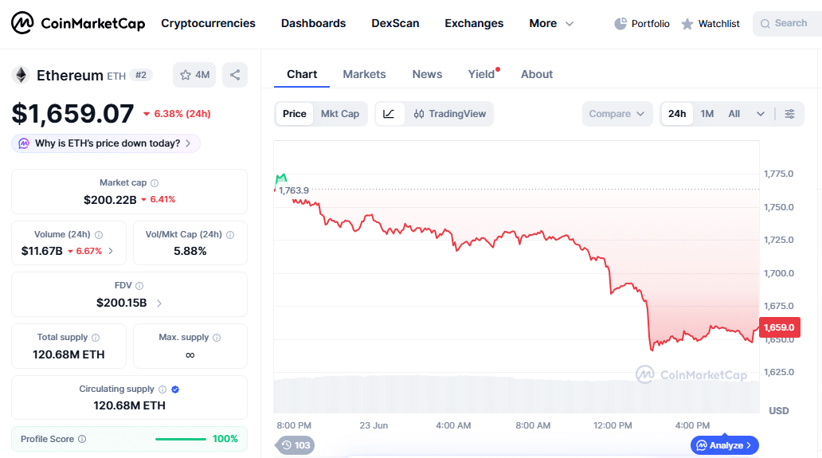The width and height of the screenshot is (822, 458).
Task: Open the DexScan menu
Action: (395, 24)
